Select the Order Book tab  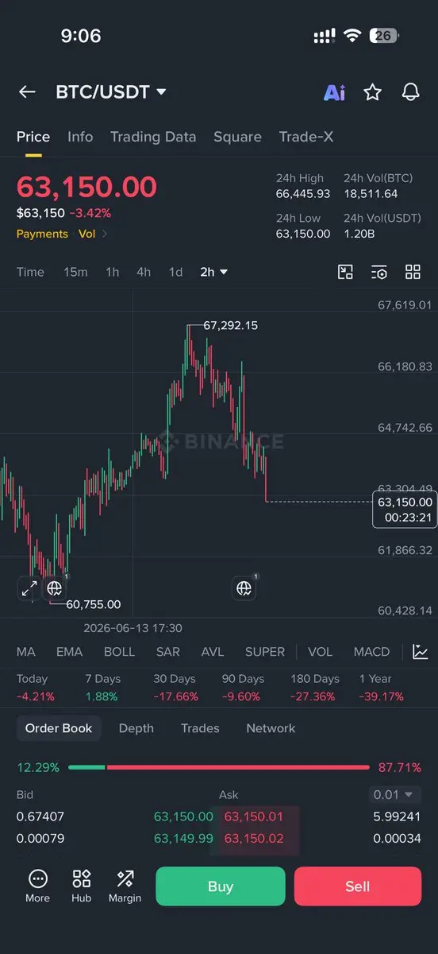pos(59,728)
